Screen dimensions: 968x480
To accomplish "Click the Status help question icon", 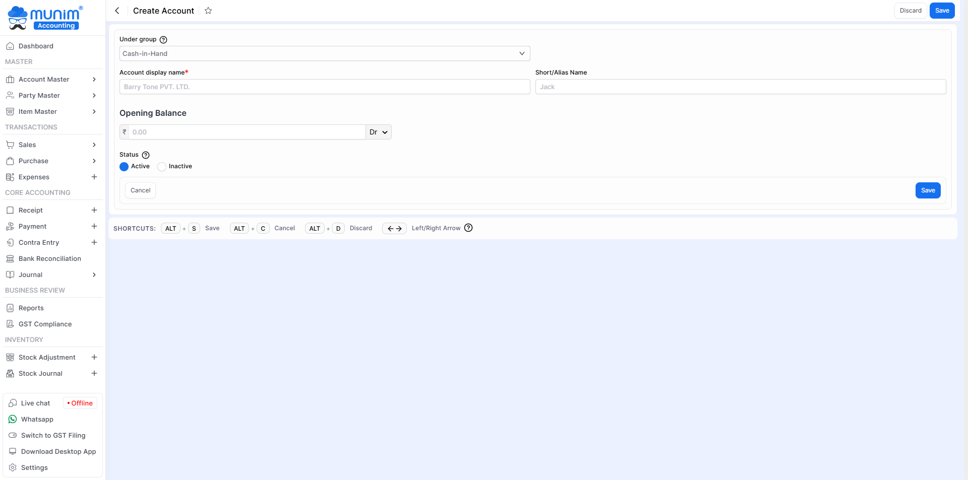I will click(x=146, y=155).
